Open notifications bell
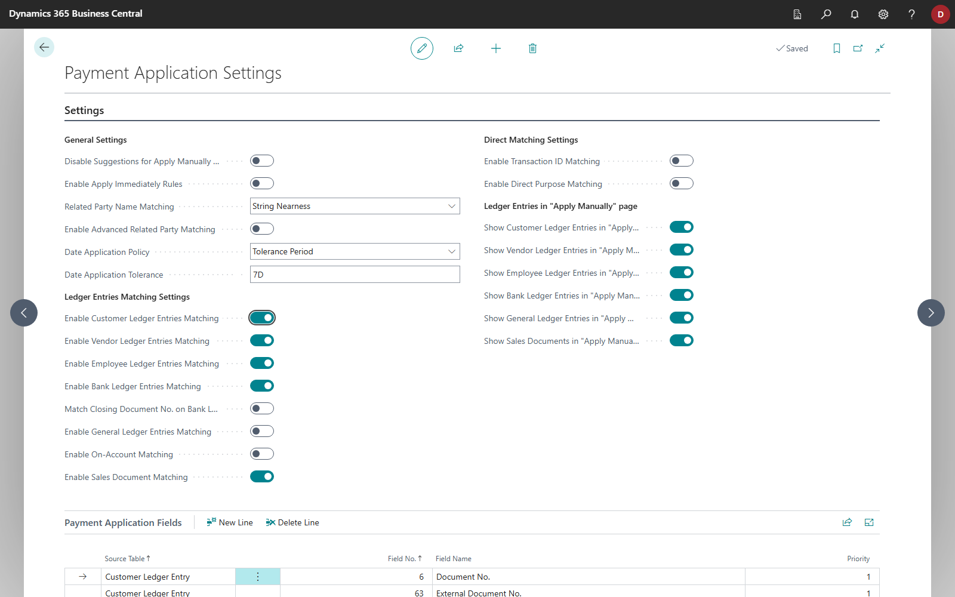Screen dimensions: 955x597 [855, 14]
